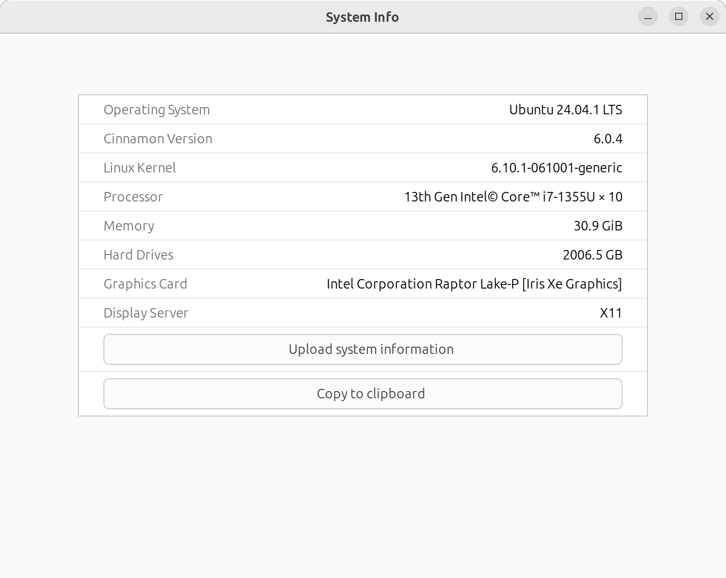The height and width of the screenshot is (578, 726).
Task: Click Upload system information button
Action: tap(363, 349)
